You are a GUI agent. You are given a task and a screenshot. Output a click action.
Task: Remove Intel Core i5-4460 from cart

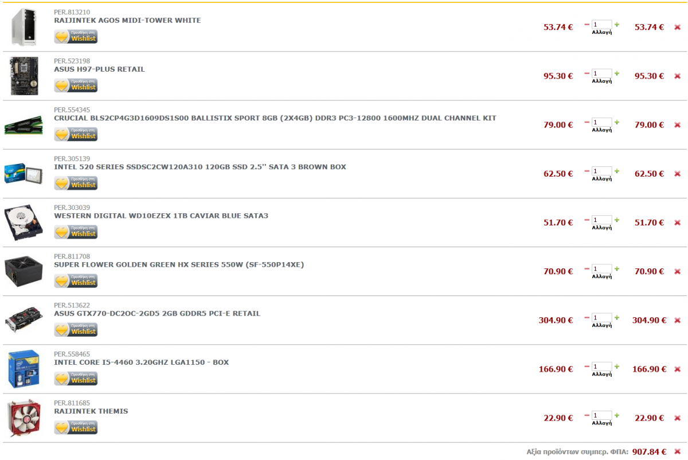(677, 369)
